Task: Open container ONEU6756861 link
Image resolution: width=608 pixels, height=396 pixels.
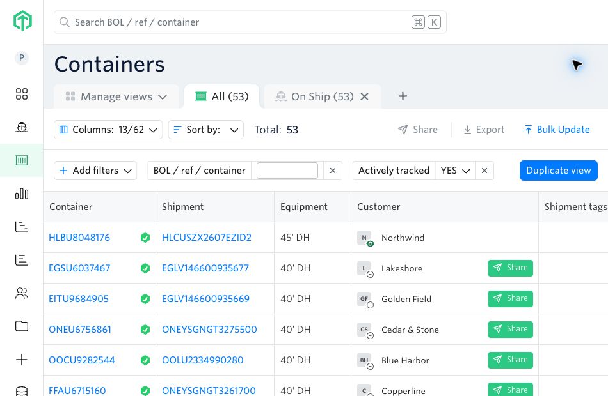Action: [x=80, y=330]
